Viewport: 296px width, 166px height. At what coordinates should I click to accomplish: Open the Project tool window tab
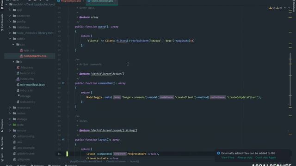pos(2,5)
